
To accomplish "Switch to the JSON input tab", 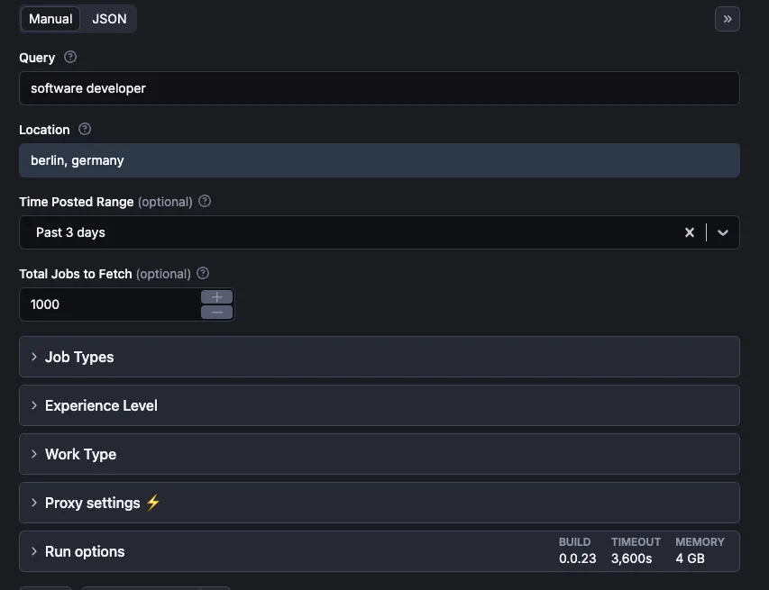I will point(109,19).
